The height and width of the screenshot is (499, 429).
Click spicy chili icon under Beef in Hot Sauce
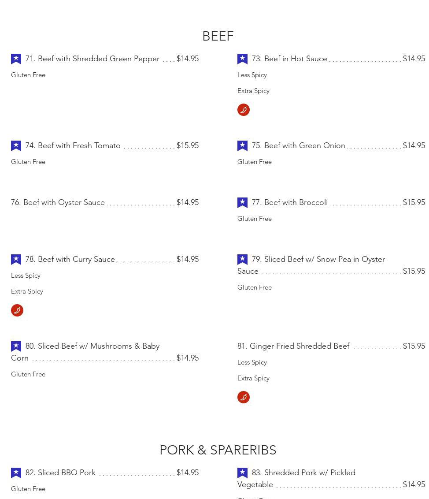[x=244, y=110]
